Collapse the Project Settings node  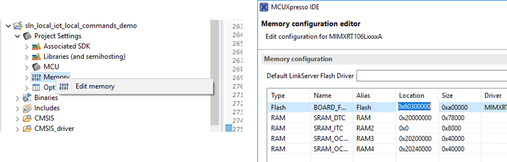tap(17, 36)
